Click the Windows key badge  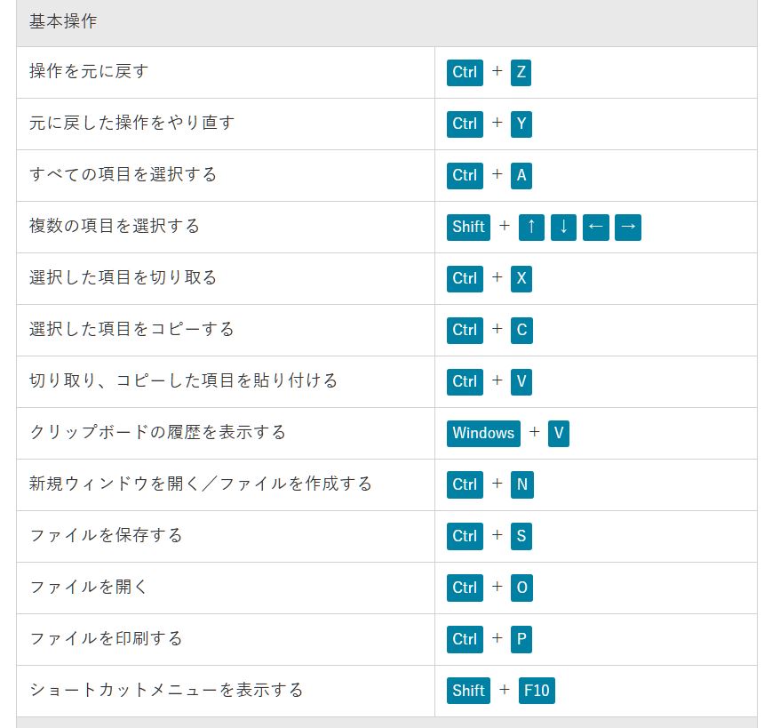point(483,434)
